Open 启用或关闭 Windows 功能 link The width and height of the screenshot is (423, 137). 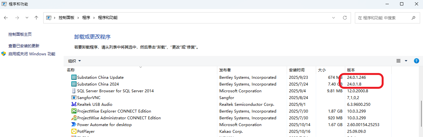(32, 54)
